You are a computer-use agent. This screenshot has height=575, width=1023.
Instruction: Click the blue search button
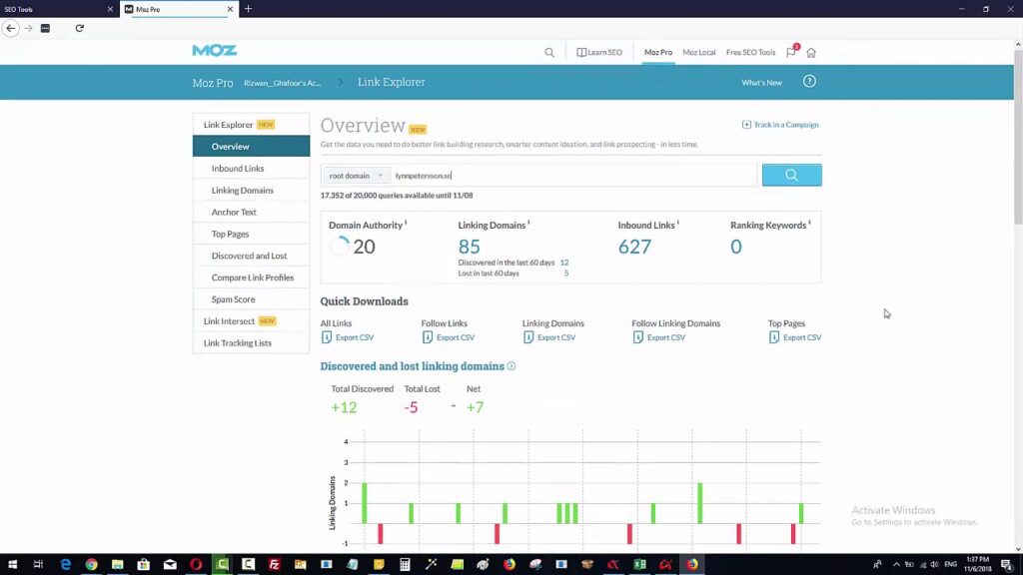[791, 175]
